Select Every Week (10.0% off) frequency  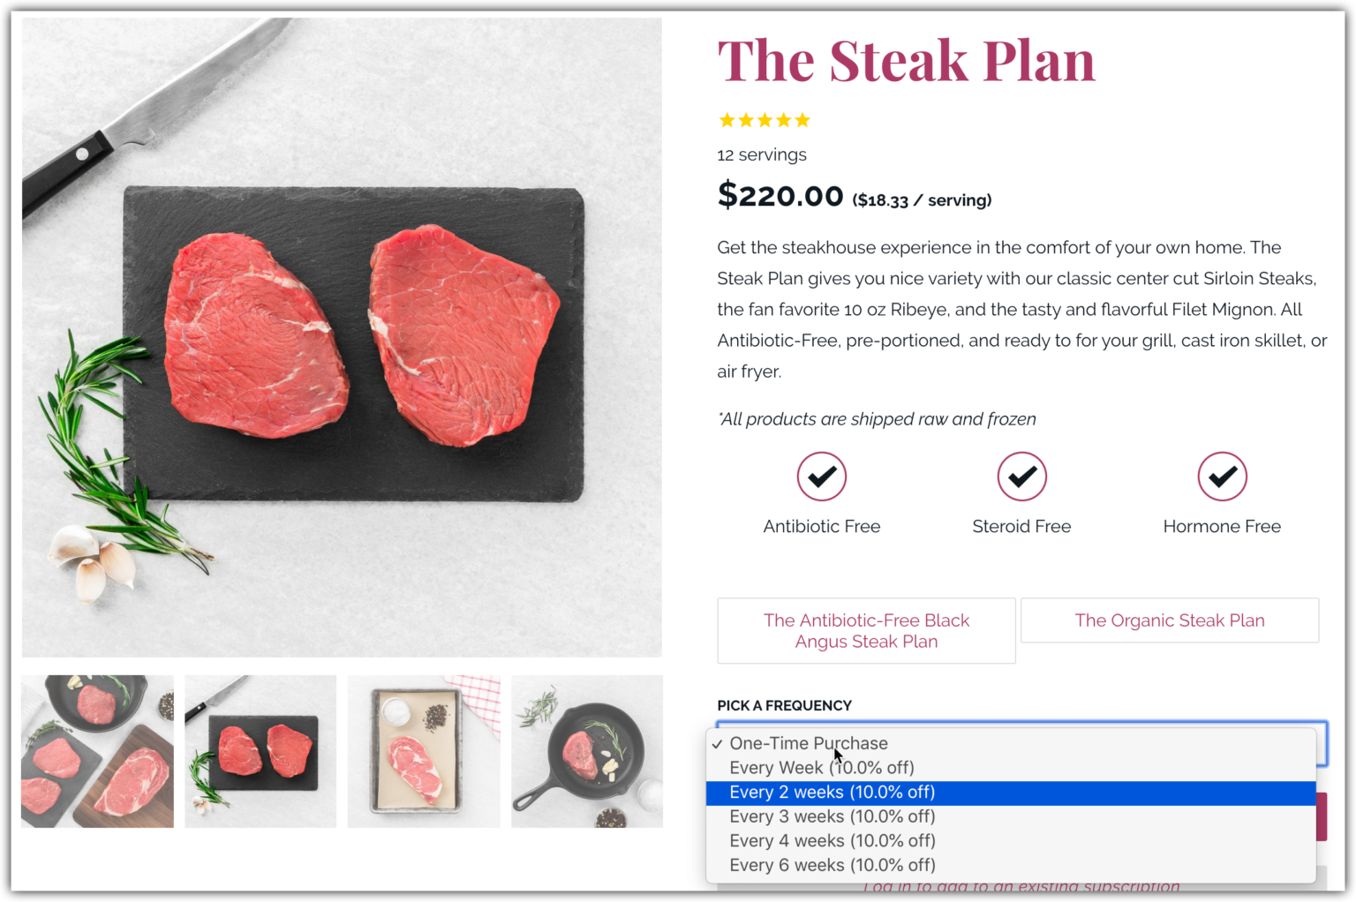pos(821,768)
